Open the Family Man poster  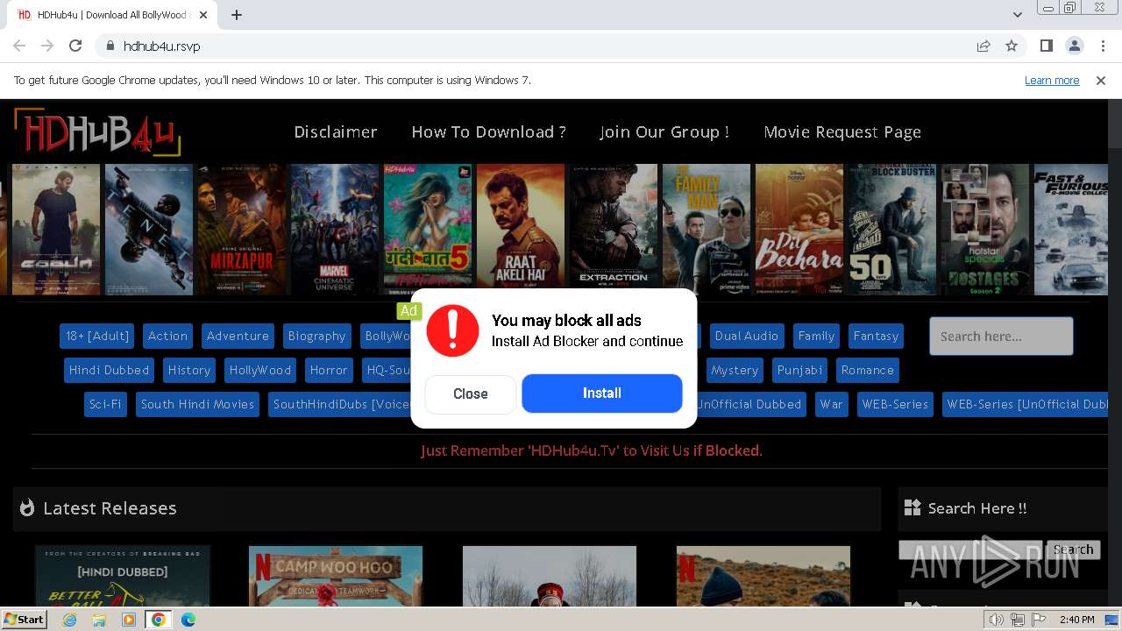(707, 230)
